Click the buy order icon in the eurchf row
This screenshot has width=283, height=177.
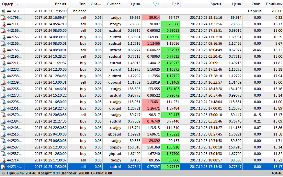click(x=3, y=70)
